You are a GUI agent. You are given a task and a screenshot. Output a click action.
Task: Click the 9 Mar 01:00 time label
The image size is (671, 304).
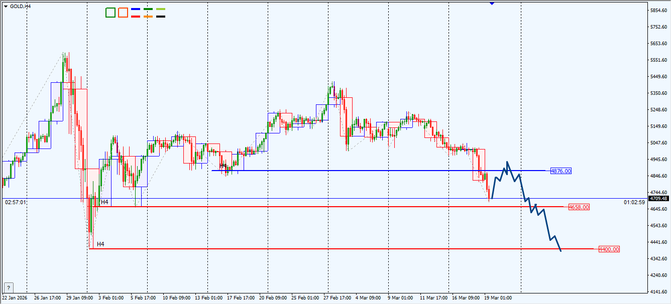click(x=400, y=297)
